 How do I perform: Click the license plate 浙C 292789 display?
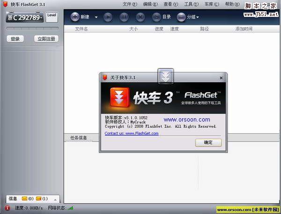[25, 17]
